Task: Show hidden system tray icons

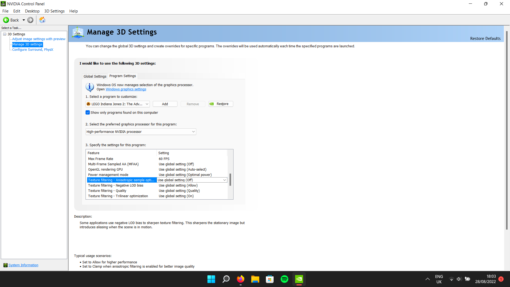Action: pos(427,279)
